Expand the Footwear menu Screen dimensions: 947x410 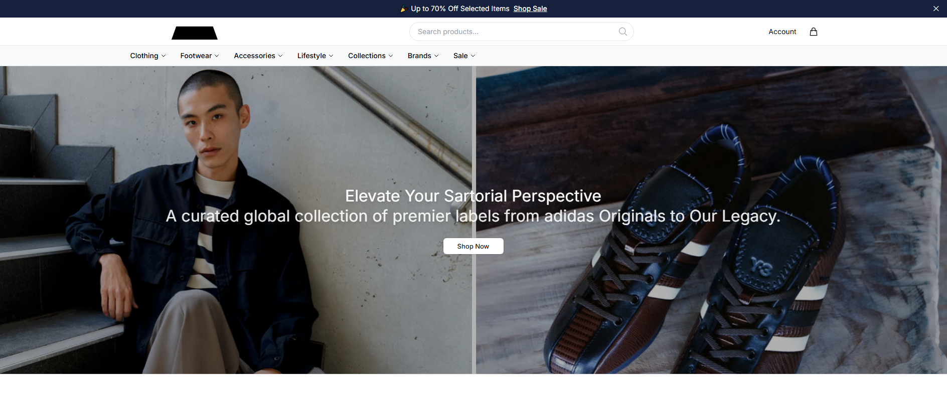pyautogui.click(x=200, y=56)
